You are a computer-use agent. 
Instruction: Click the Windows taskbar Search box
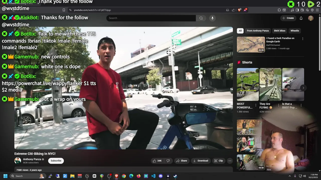coord(28,176)
